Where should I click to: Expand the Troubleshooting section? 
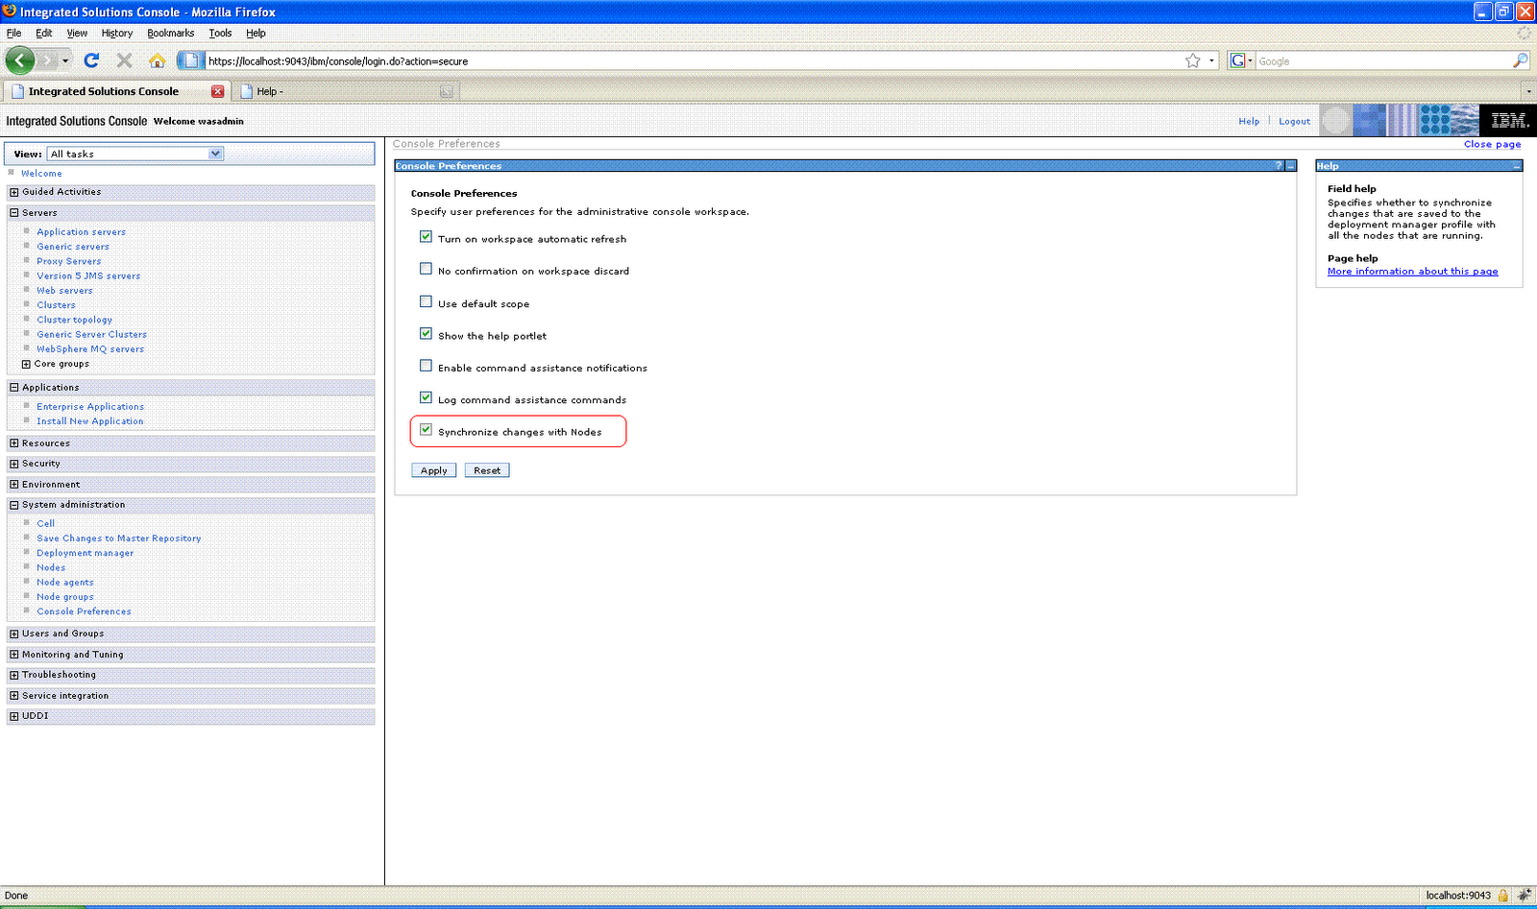coord(14,675)
